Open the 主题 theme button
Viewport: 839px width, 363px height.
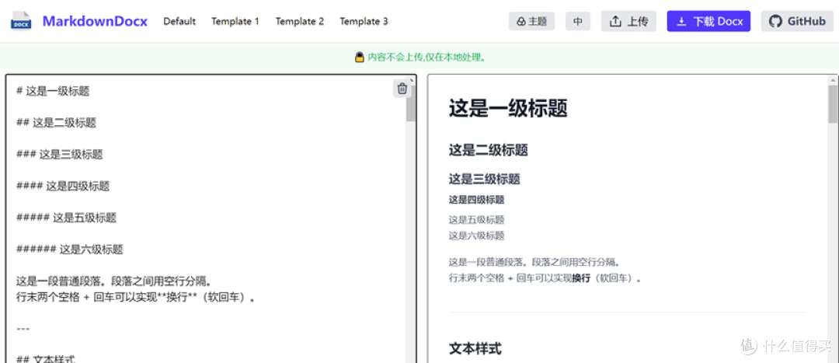(531, 22)
